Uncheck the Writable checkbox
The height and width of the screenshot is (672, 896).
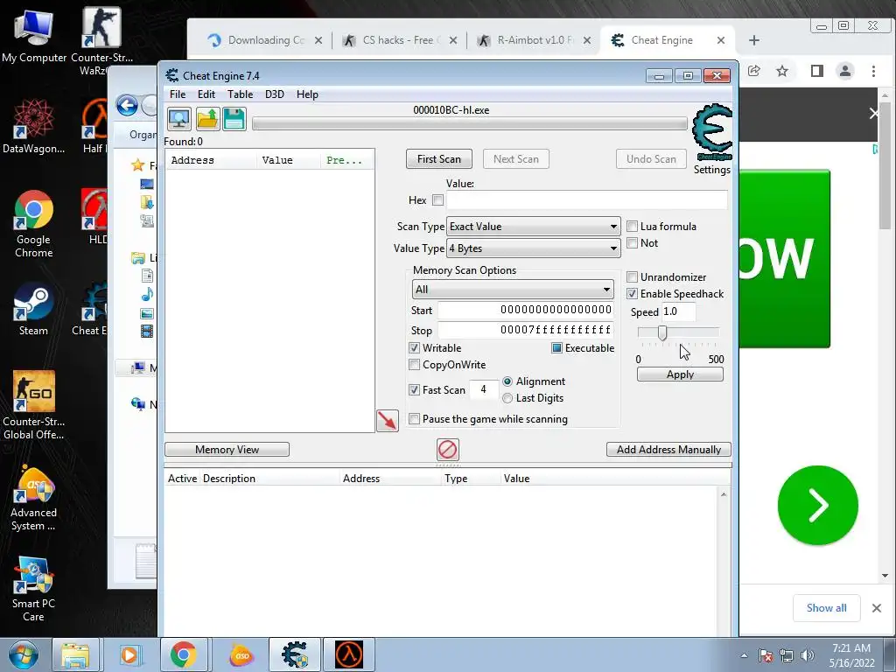[x=414, y=348]
